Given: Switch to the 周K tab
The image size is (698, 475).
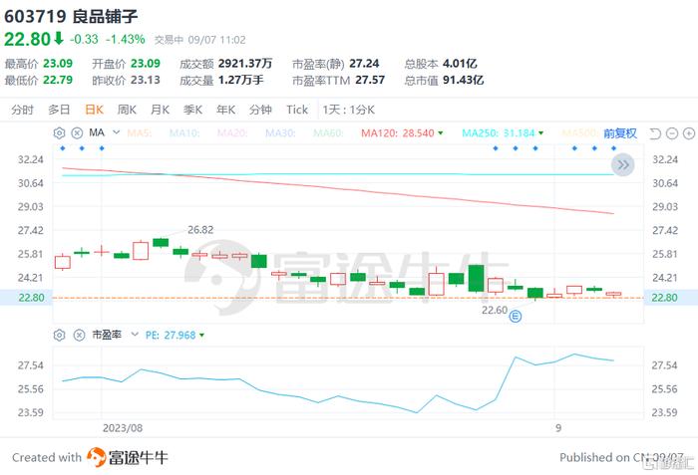Looking at the screenshot, I should 127,110.
